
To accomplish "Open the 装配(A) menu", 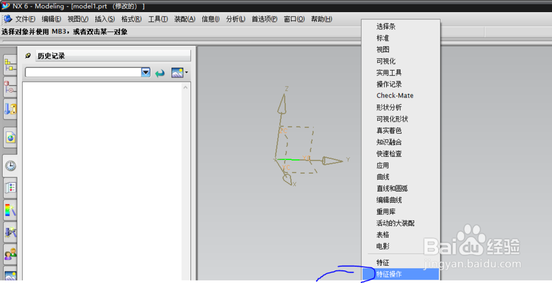I will click(184, 19).
